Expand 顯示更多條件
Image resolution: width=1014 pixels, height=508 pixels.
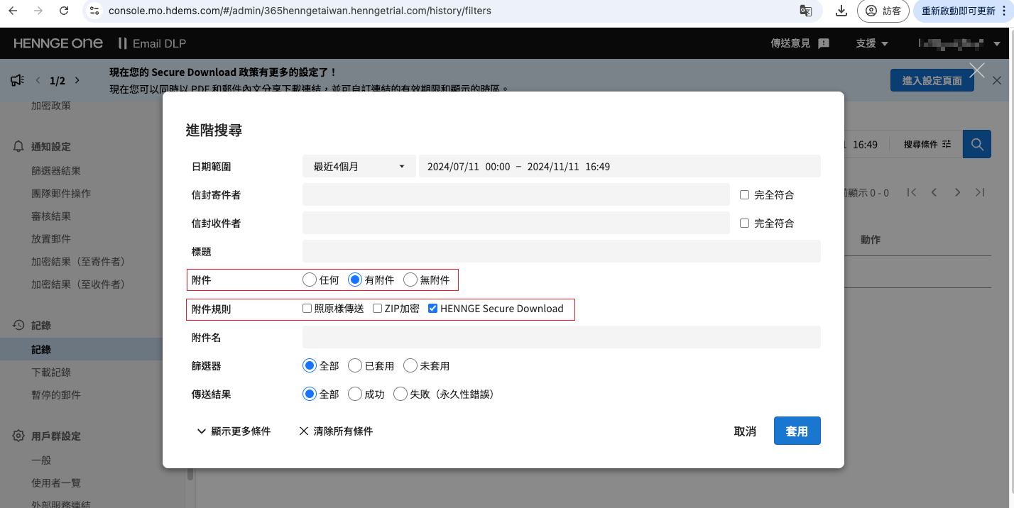[x=234, y=431]
